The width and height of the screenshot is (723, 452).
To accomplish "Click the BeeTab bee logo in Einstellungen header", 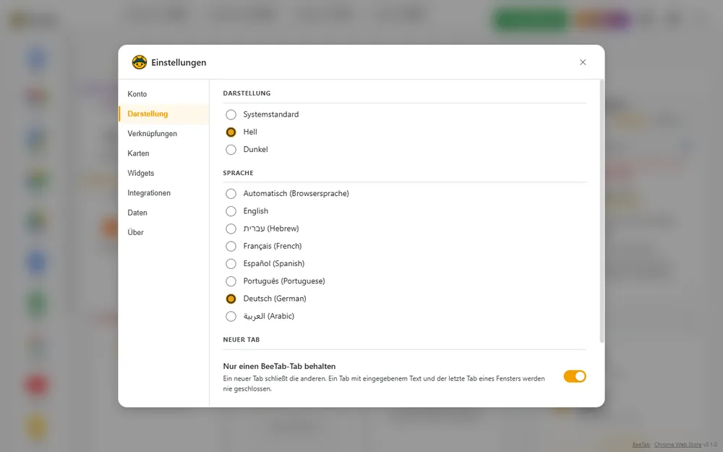I will click(140, 62).
